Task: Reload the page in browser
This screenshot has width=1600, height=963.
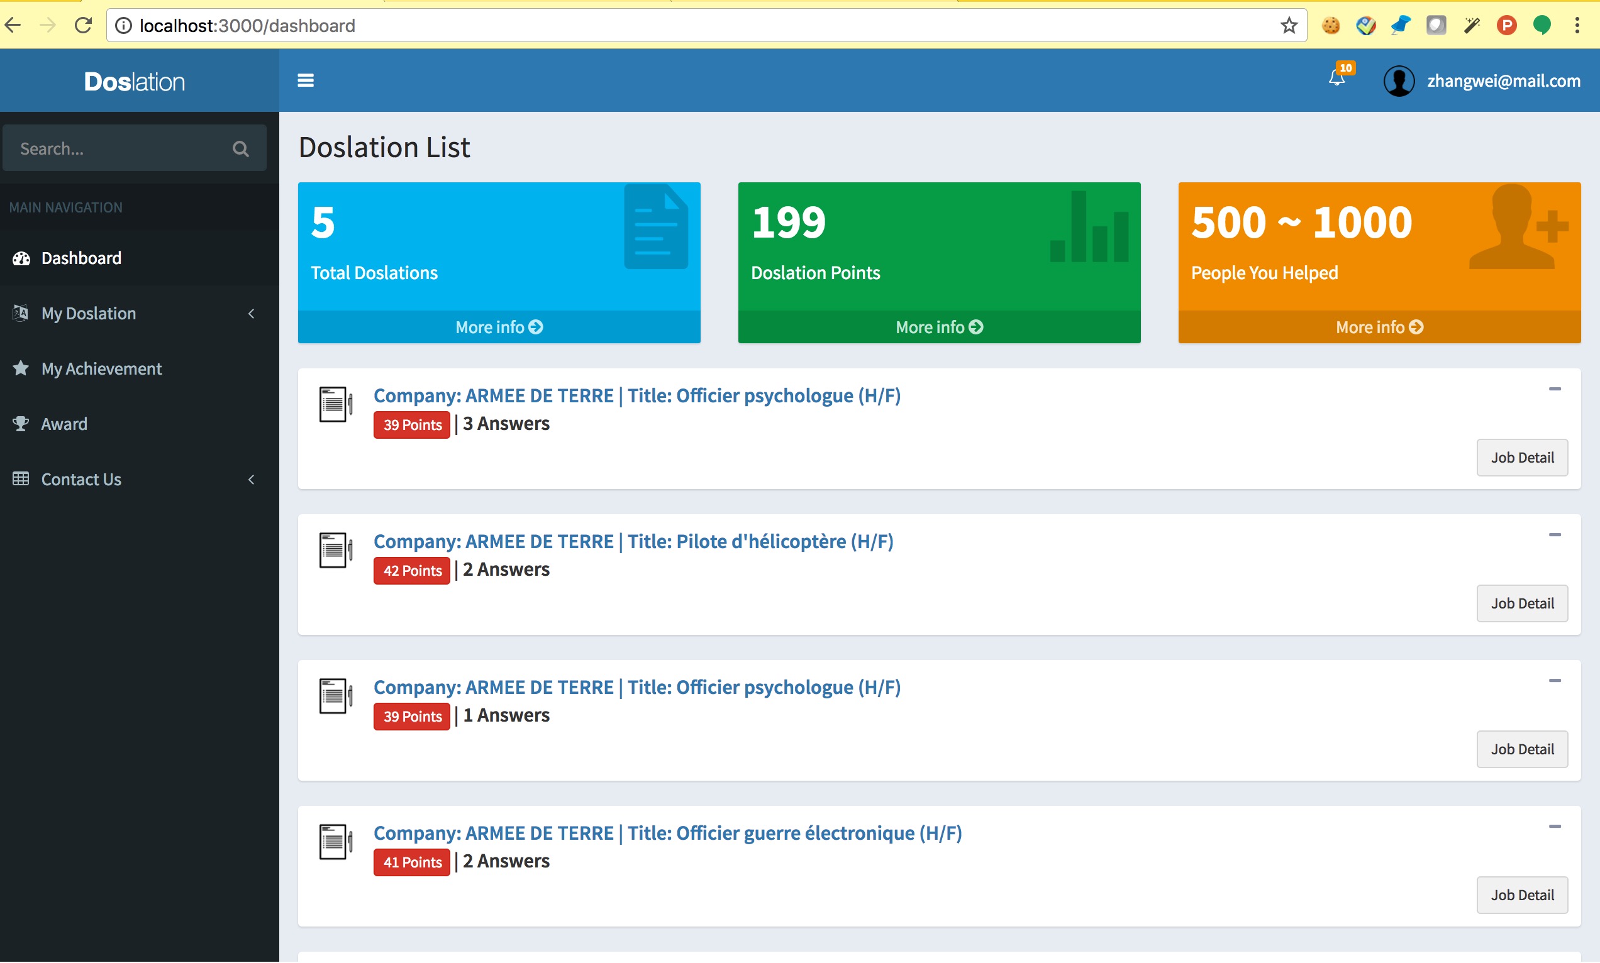Action: click(83, 25)
